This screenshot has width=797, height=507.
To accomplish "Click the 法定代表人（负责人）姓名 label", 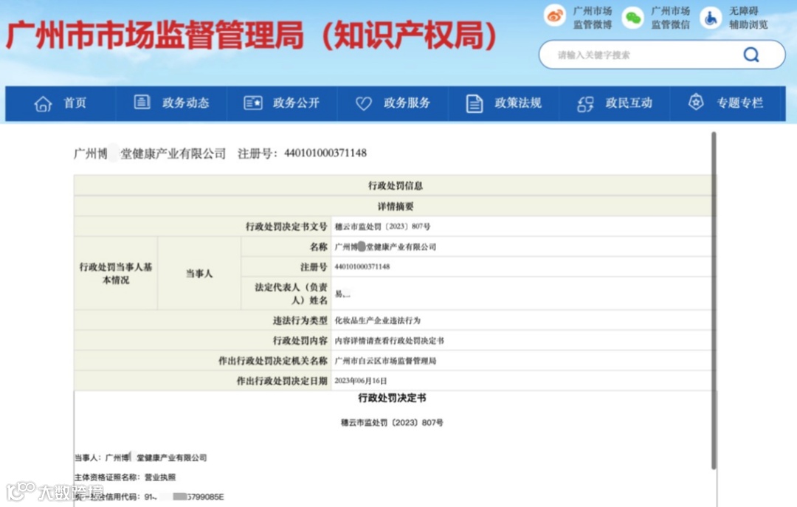I will pos(291,294).
